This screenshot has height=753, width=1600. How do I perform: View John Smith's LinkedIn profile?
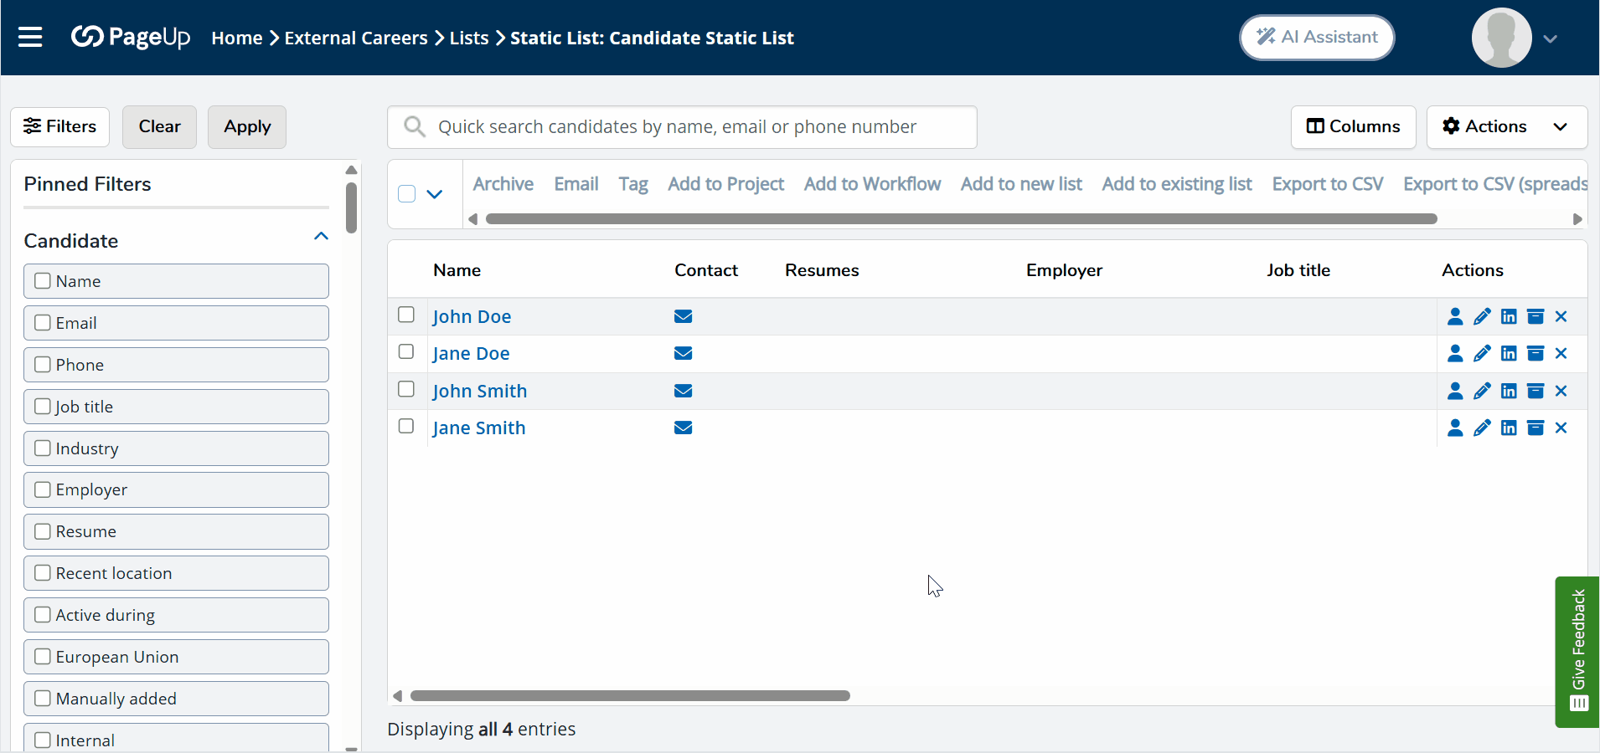coord(1509,391)
